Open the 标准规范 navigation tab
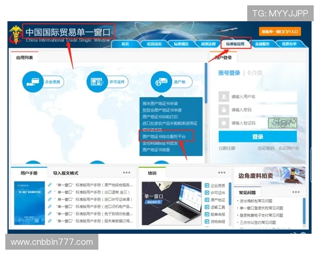The height and width of the screenshot is (255, 319). point(181,44)
